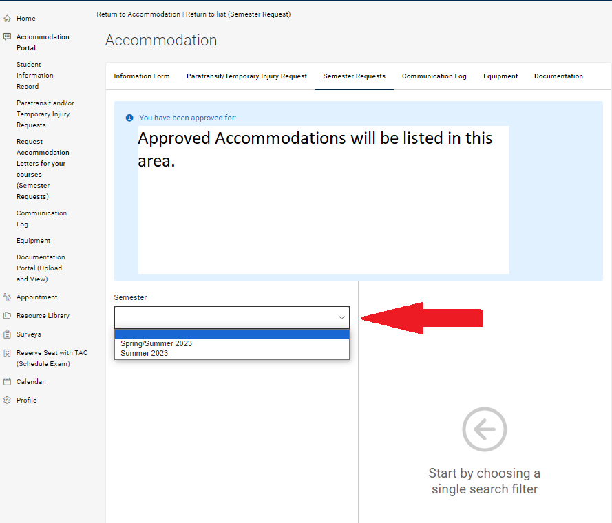Viewport: 612px width, 523px height.
Task: Click the Equipment tab
Action: coord(500,76)
